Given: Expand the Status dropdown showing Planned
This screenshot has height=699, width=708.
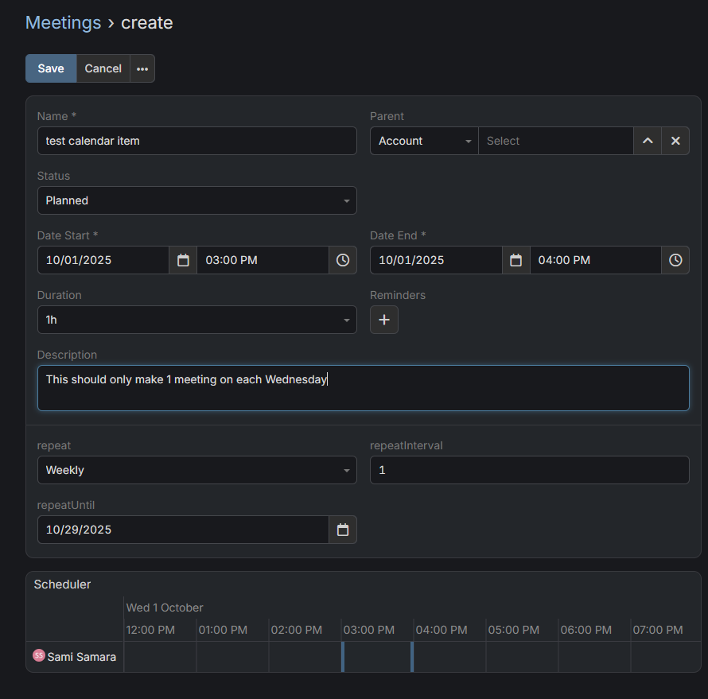Looking at the screenshot, I should pos(196,200).
